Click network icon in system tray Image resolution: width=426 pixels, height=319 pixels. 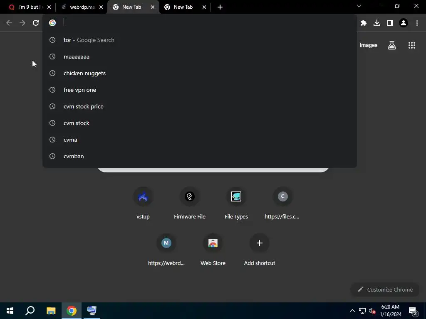[362, 311]
